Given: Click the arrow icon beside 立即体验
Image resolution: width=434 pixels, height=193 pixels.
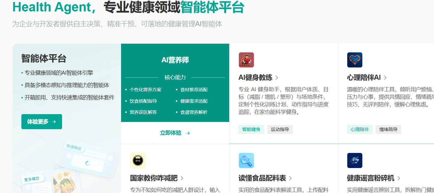Looking at the screenshot, I should [188, 133].
